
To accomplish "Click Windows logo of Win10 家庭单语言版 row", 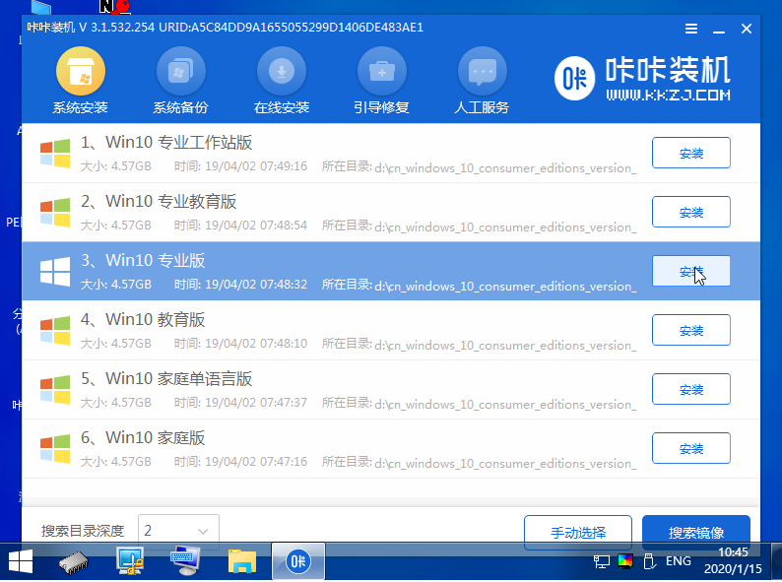I will tap(55, 390).
